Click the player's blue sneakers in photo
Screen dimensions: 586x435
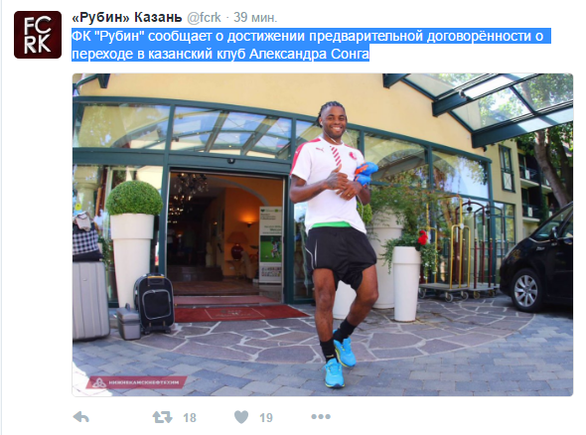click(339, 362)
